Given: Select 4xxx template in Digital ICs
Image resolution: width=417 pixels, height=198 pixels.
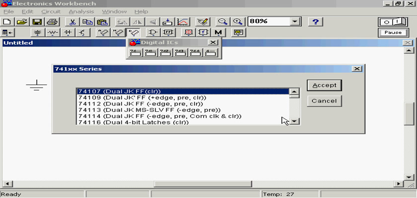Looking at the screenshot, I should pos(211,52).
